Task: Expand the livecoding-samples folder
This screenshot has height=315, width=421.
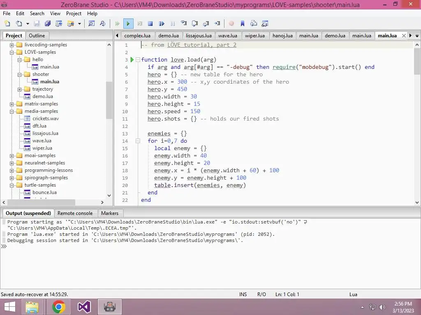Action: [x=12, y=45]
